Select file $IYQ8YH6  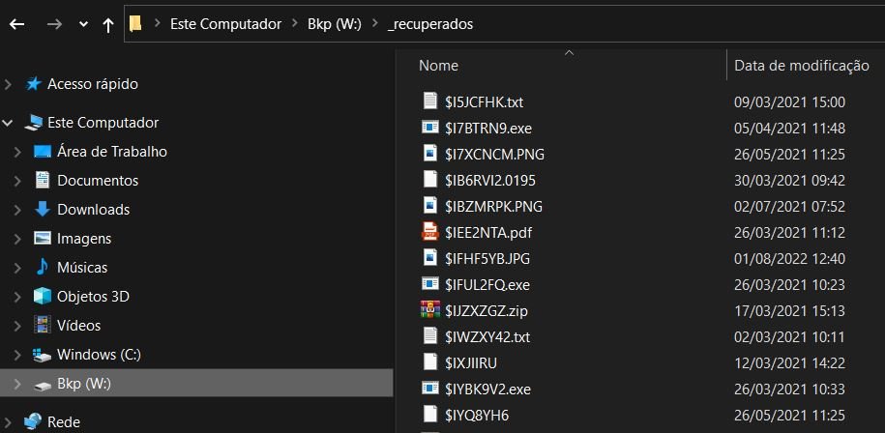coord(477,416)
